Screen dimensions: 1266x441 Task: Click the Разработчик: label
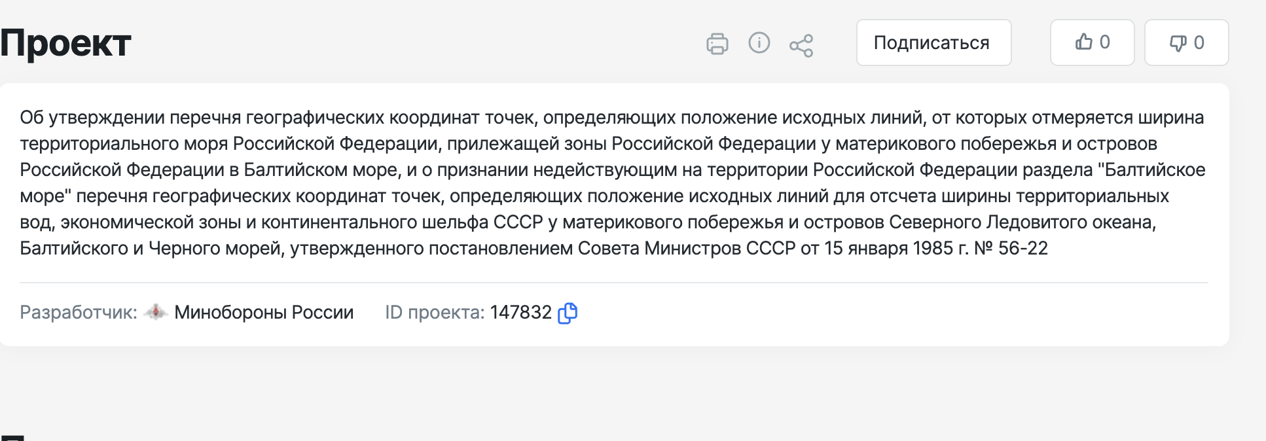pyautogui.click(x=79, y=313)
